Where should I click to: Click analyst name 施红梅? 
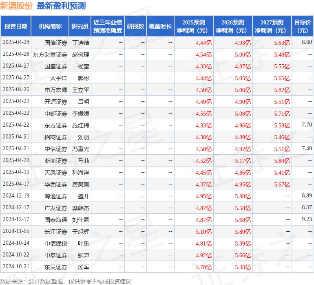[80, 125]
